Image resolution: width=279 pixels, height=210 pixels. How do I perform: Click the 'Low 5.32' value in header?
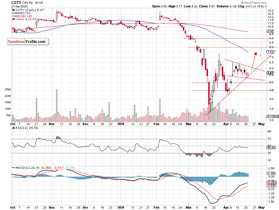[191, 6]
